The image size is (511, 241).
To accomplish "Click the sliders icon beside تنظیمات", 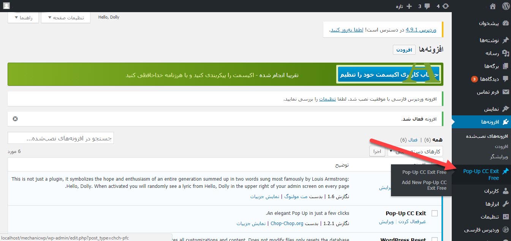I will click(x=505, y=217).
